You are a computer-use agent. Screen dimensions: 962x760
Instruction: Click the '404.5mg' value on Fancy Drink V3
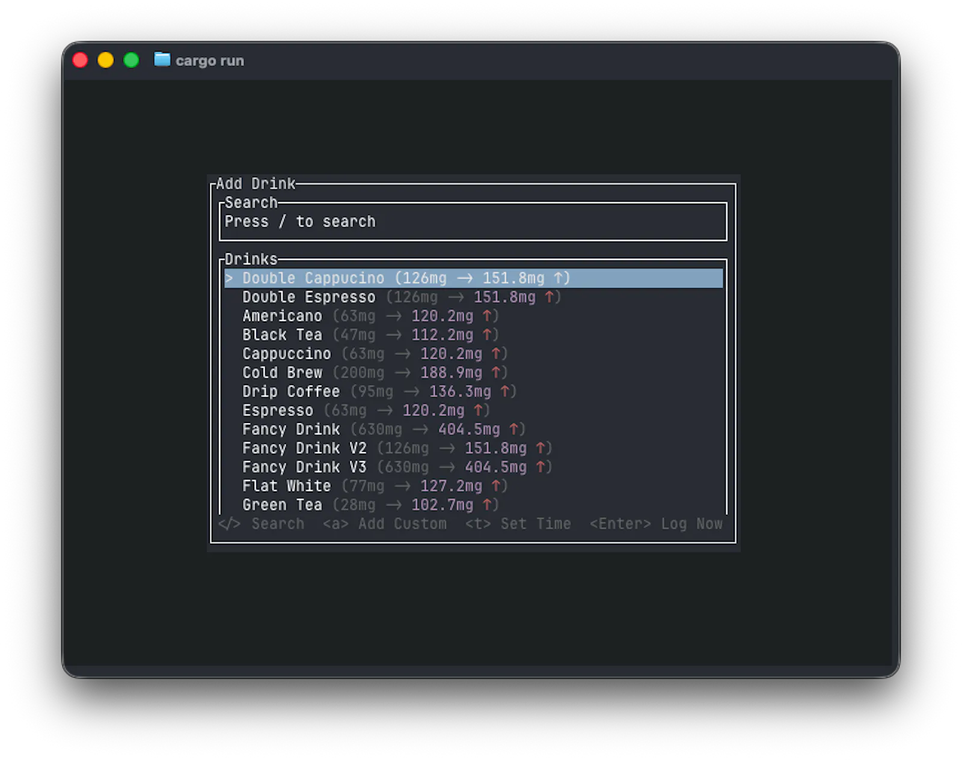(495, 467)
